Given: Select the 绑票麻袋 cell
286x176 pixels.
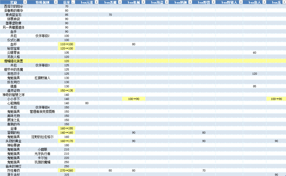Looking at the screenshot, I should tap(13, 19).
